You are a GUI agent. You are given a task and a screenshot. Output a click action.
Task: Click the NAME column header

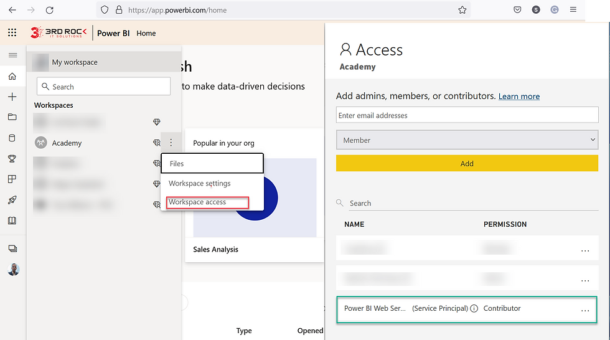pos(354,224)
